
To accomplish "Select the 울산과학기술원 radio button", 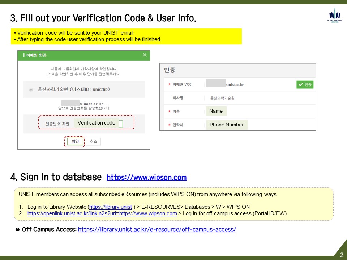I will tap(31, 90).
